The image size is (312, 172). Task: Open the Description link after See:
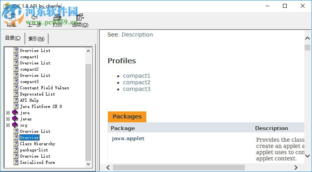tap(137, 35)
